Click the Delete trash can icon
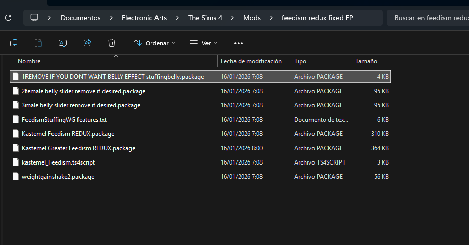This screenshot has height=245, width=469. 112,43
